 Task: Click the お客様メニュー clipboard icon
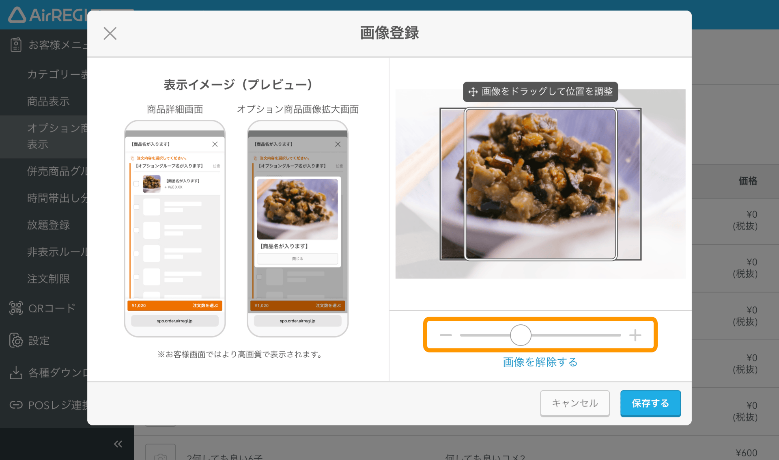point(16,45)
